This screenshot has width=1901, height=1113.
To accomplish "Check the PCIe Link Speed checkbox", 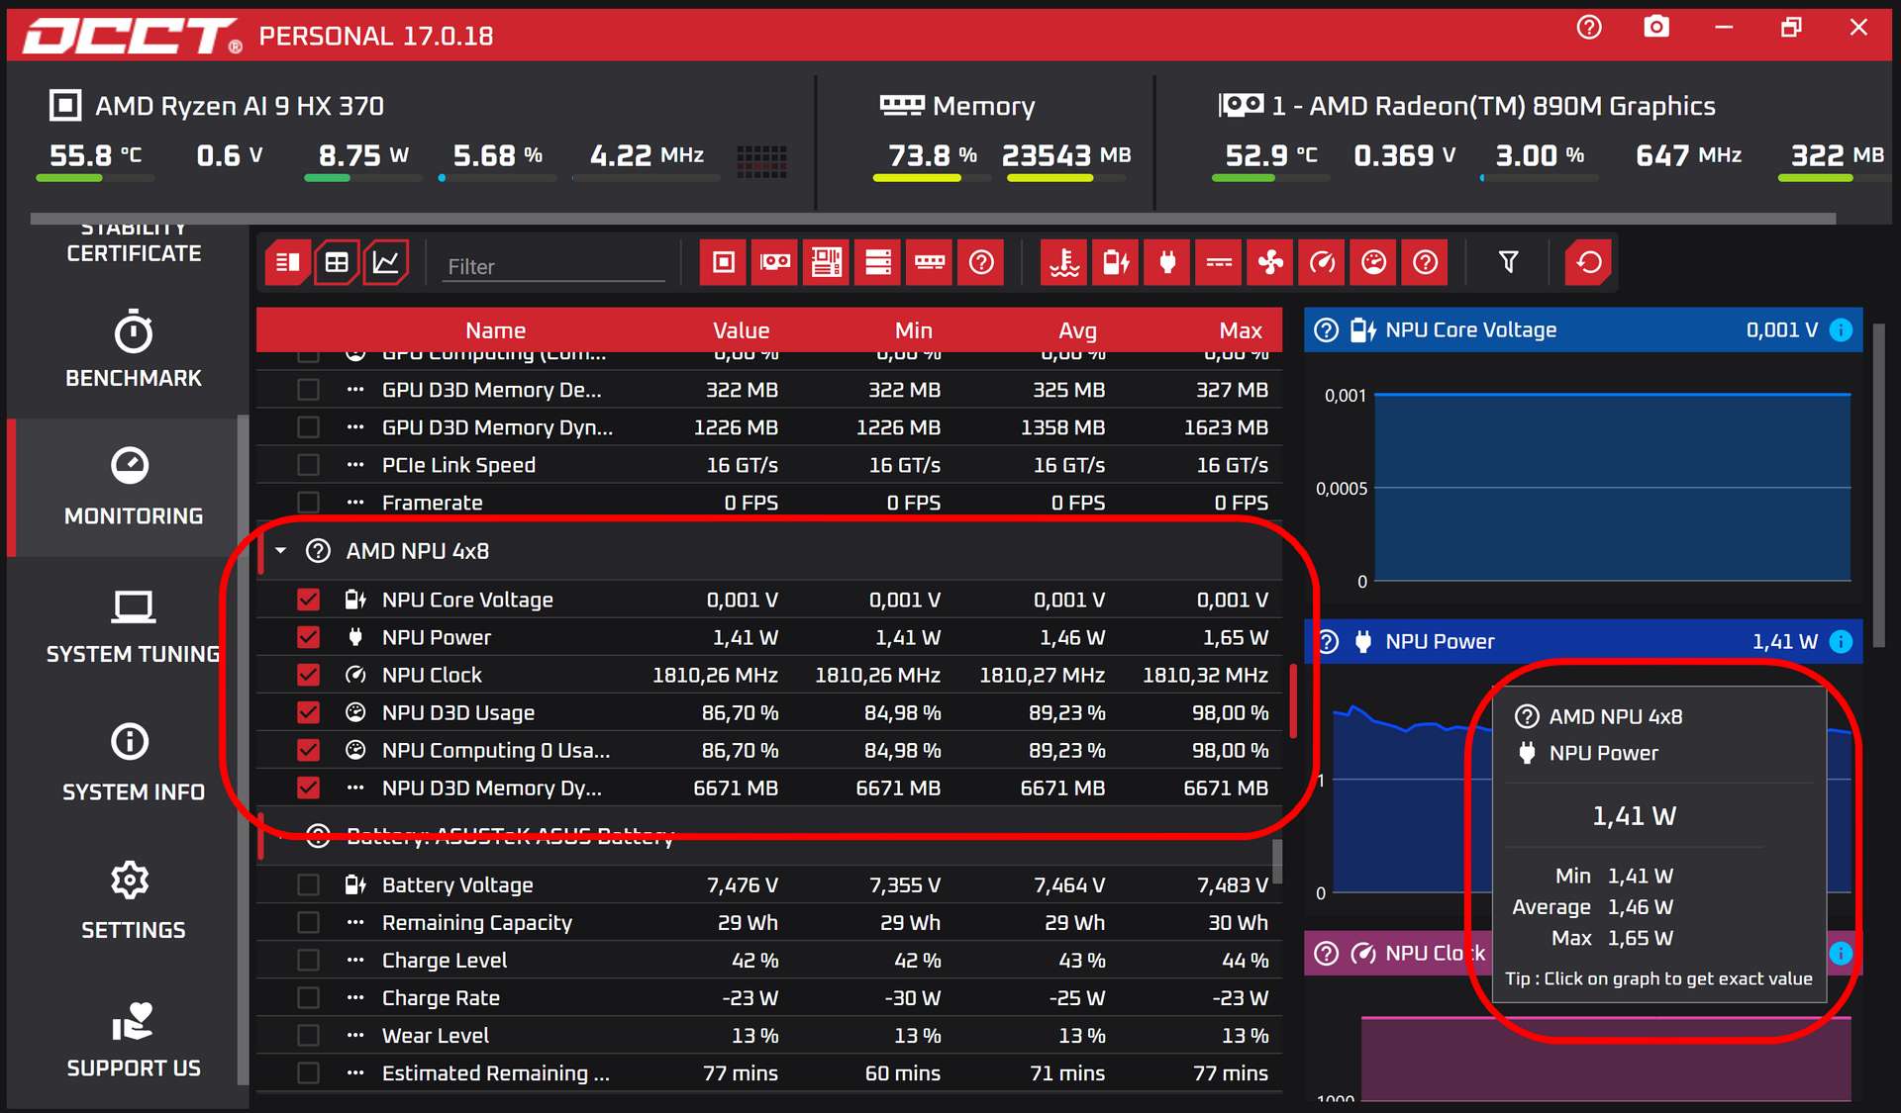I will [x=308, y=465].
